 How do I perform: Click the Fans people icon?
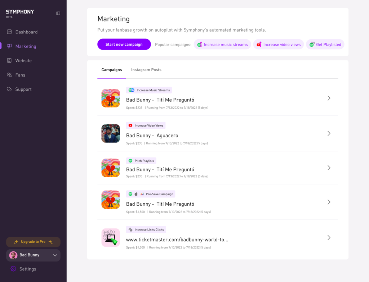(x=9, y=75)
